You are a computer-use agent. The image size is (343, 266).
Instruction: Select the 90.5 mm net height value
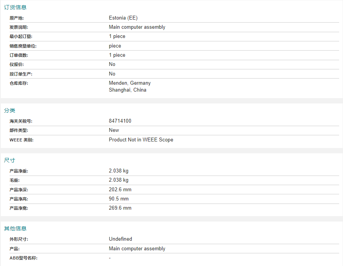119,199
